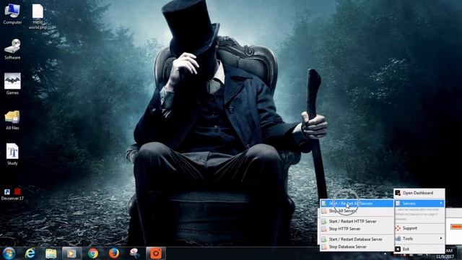The image size is (462, 260).
Task: Open the Hello world.php file icon
Action: click(x=38, y=16)
